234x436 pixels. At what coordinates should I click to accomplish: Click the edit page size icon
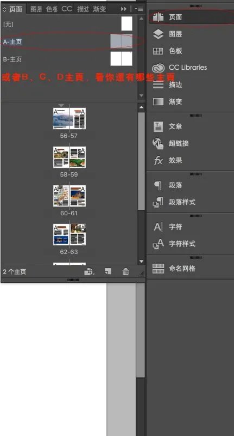(x=89, y=271)
